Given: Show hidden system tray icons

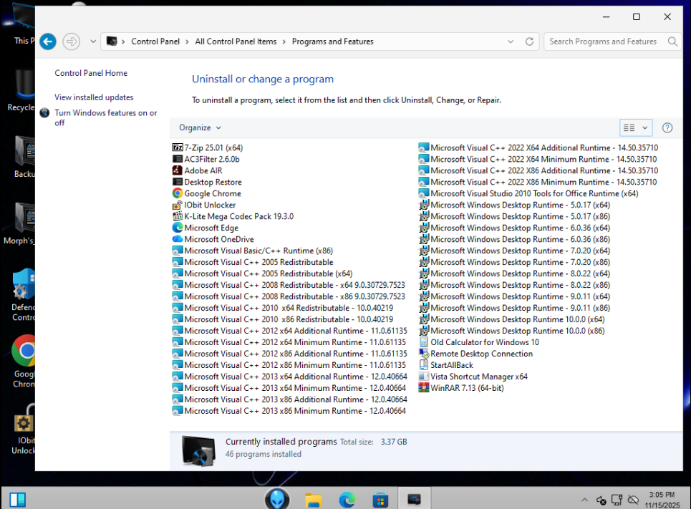Looking at the screenshot, I should tap(584, 500).
